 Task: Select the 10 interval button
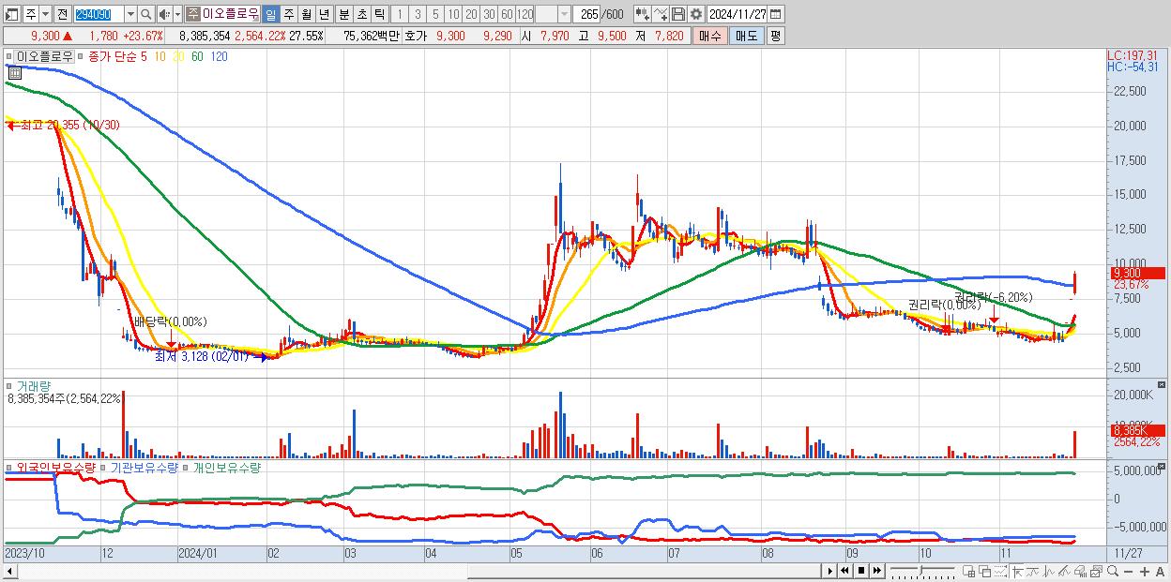coord(453,14)
